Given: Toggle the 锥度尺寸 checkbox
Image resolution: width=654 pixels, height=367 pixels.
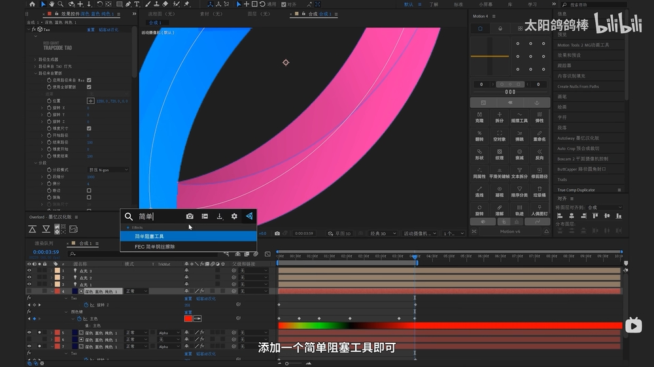Looking at the screenshot, I should 89,128.
